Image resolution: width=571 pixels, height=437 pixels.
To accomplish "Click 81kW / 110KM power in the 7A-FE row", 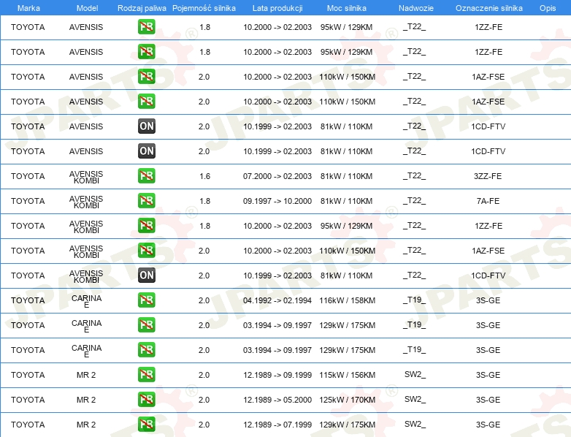I will [x=346, y=201].
